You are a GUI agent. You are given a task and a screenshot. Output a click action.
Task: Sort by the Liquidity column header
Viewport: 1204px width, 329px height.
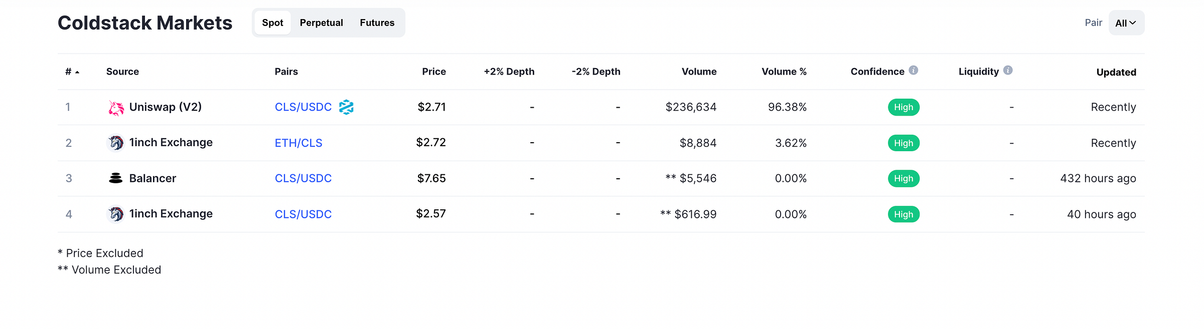[979, 72]
